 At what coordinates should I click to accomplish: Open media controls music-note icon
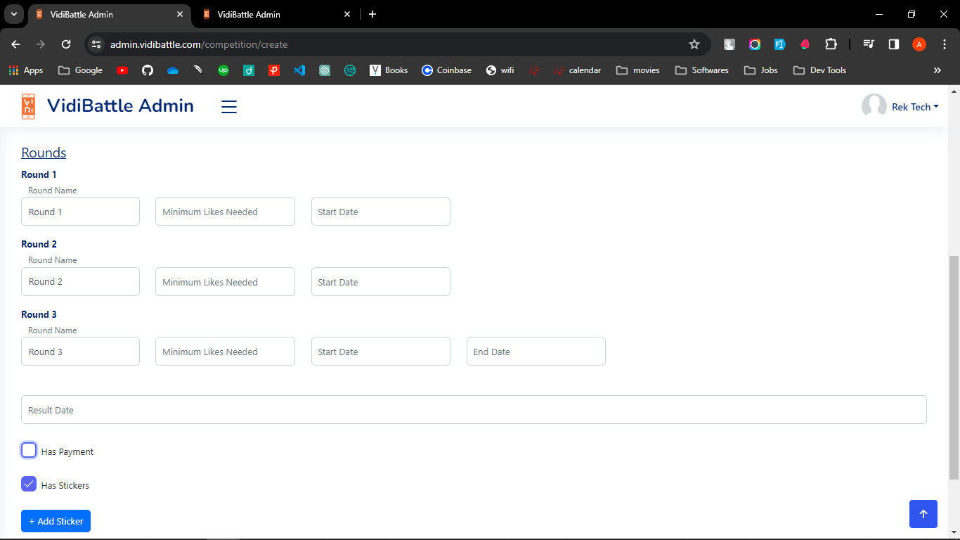[869, 44]
